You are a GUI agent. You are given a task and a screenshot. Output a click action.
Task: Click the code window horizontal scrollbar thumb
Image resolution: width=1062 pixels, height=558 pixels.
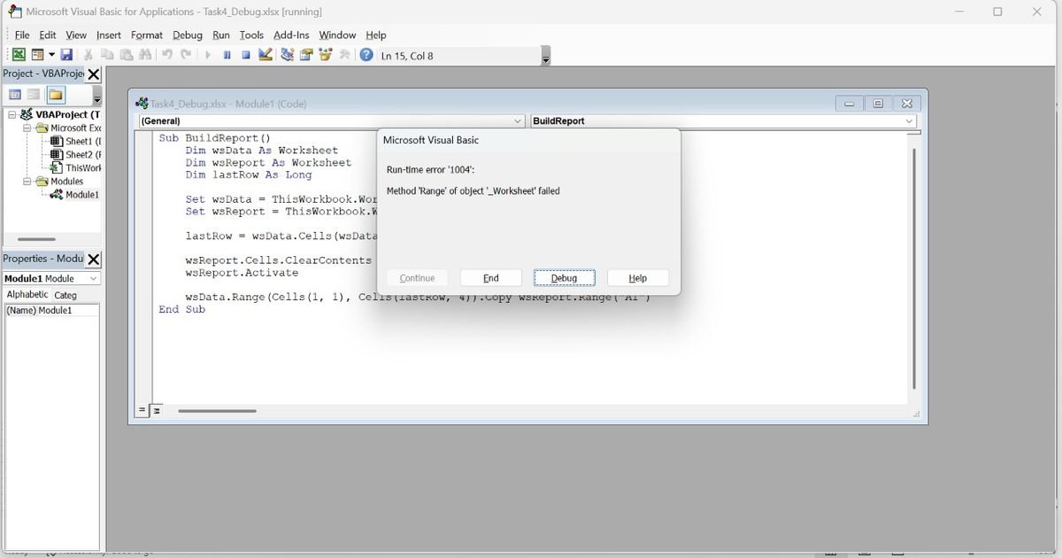pos(217,411)
